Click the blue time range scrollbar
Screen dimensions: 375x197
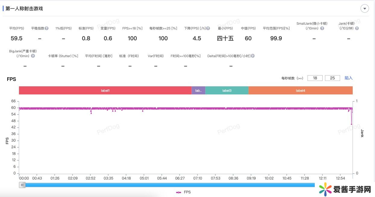[169, 185]
